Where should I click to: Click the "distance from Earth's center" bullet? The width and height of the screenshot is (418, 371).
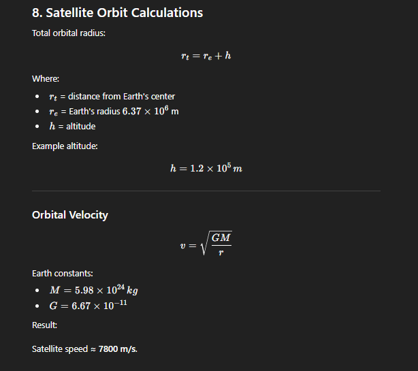click(x=121, y=96)
